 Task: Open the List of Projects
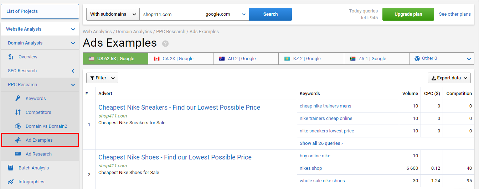click(40, 11)
